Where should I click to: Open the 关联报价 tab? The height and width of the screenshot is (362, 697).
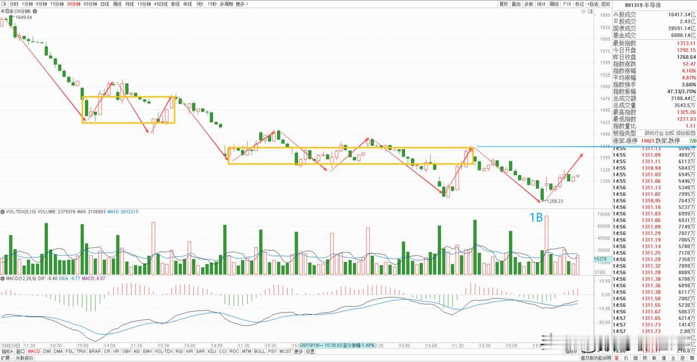point(24,358)
